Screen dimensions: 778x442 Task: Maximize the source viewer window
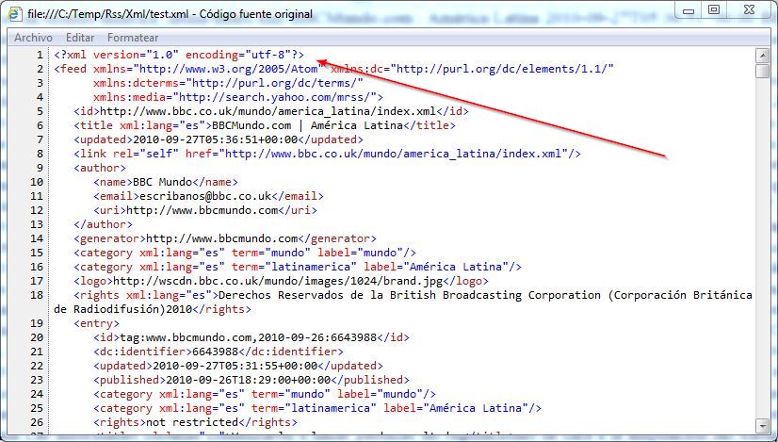click(x=713, y=9)
